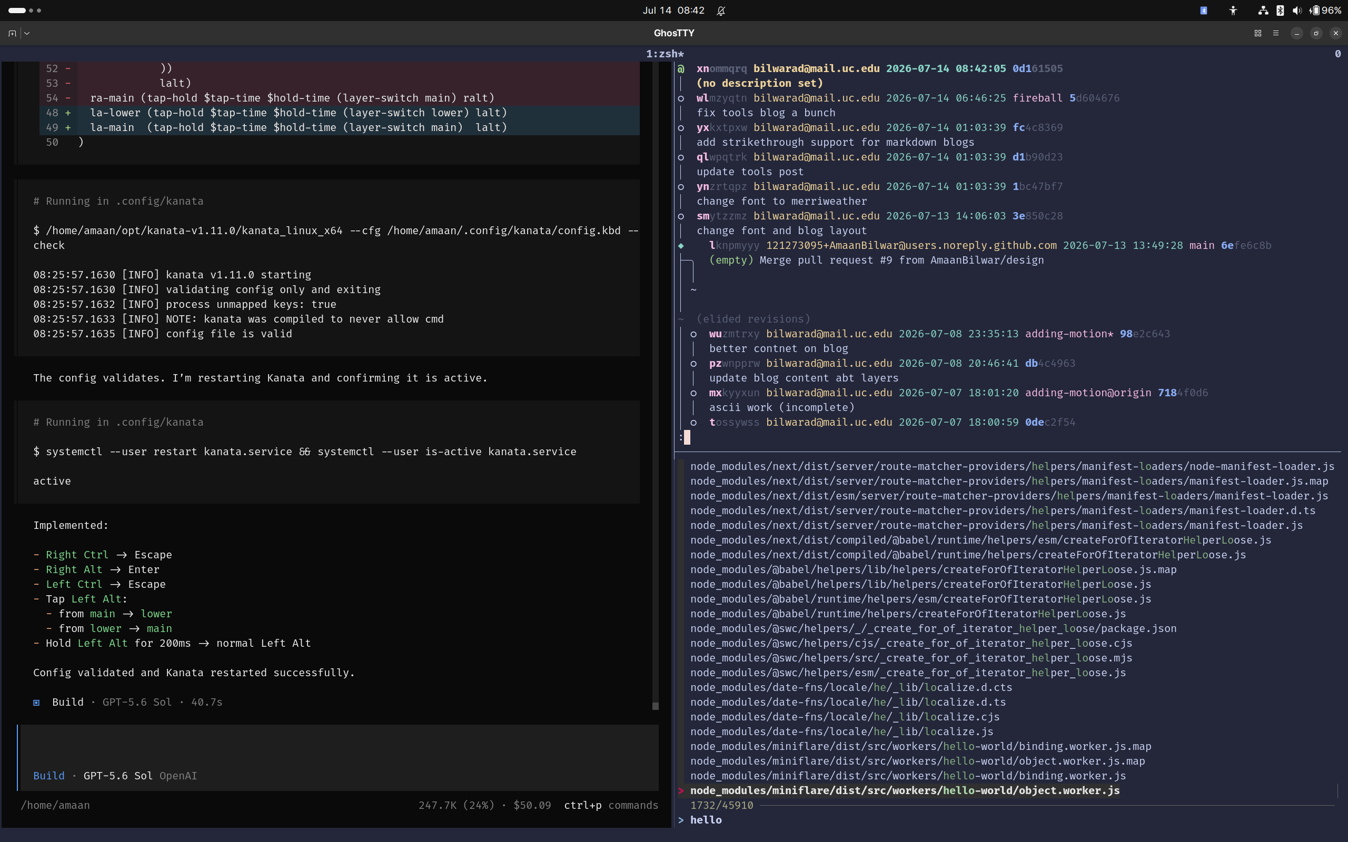Open the accessibility menu icon
Screen dimensions: 1348x842
1233,11
